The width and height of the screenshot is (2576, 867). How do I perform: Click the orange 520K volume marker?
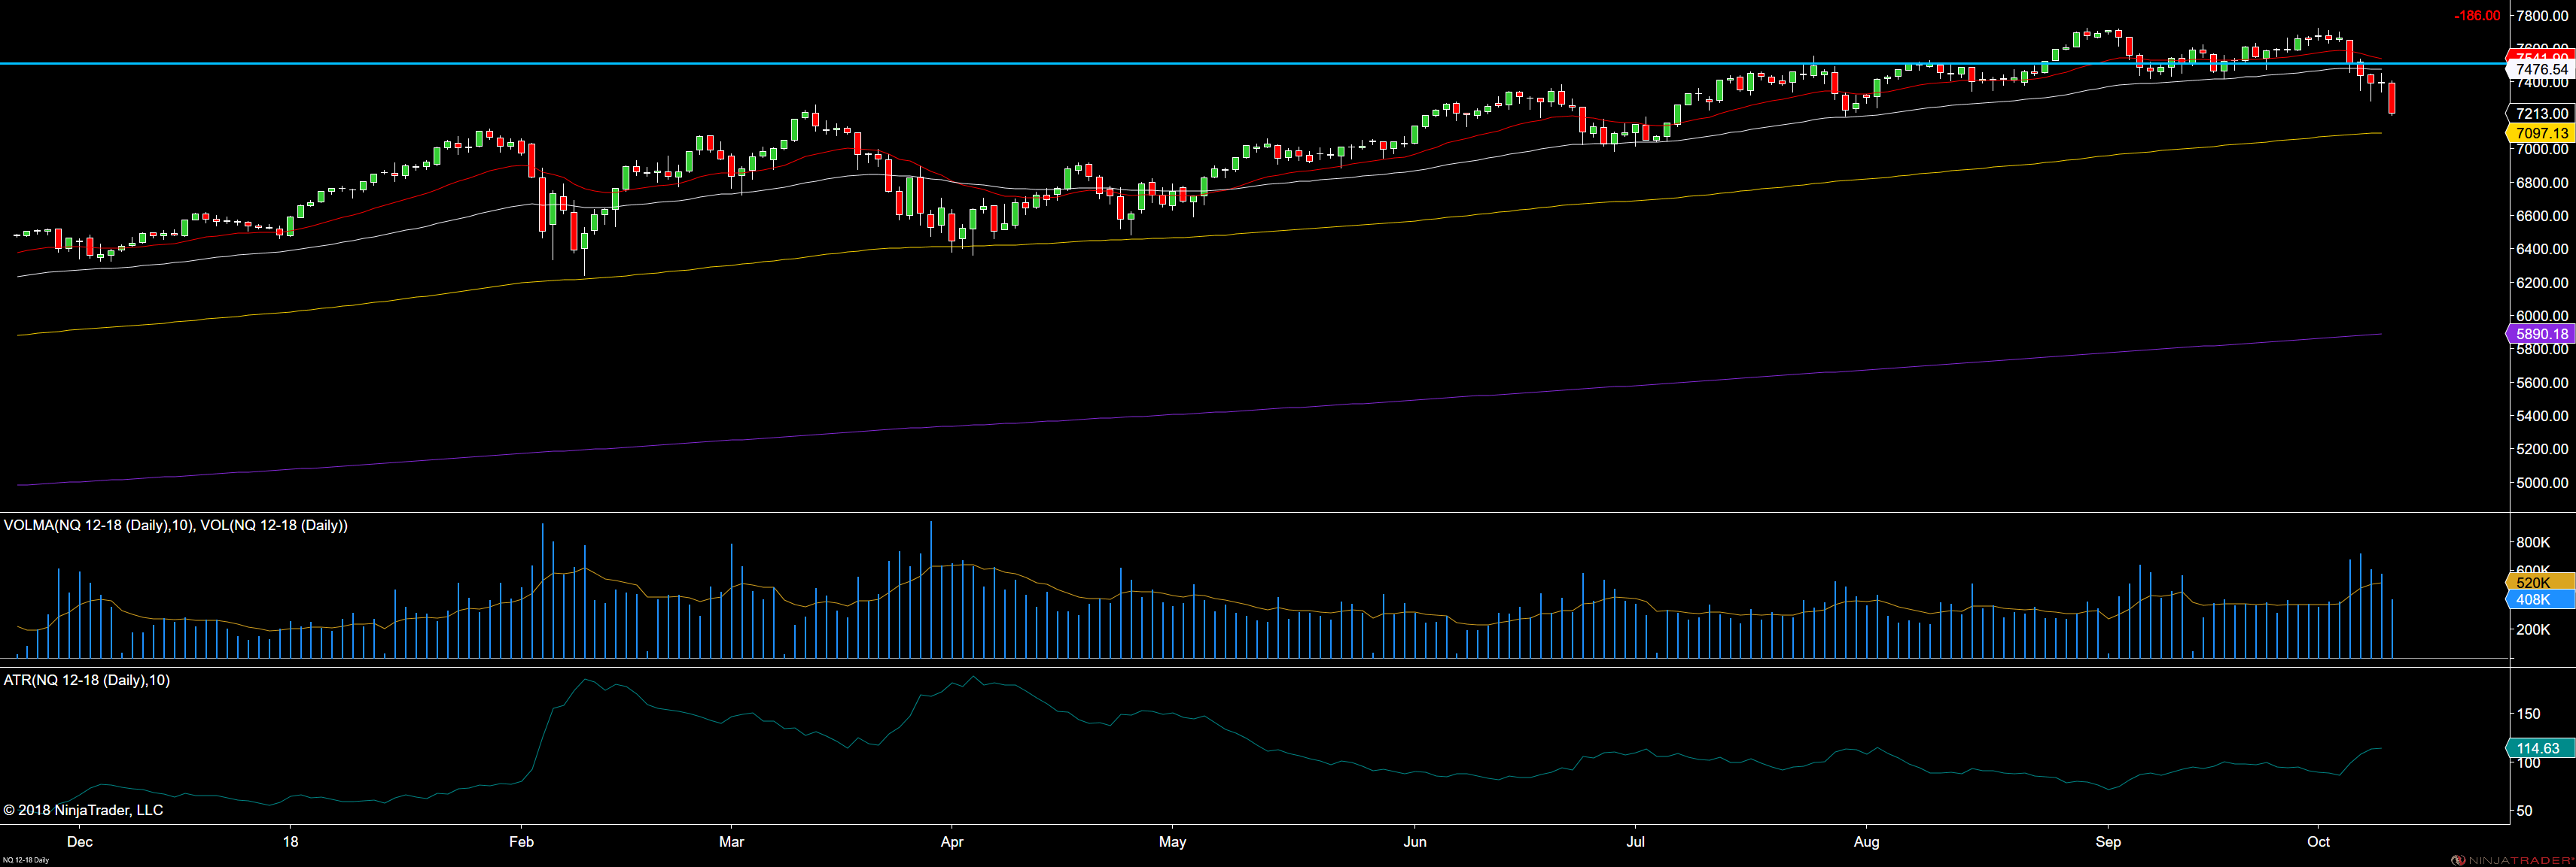click(x=2540, y=582)
